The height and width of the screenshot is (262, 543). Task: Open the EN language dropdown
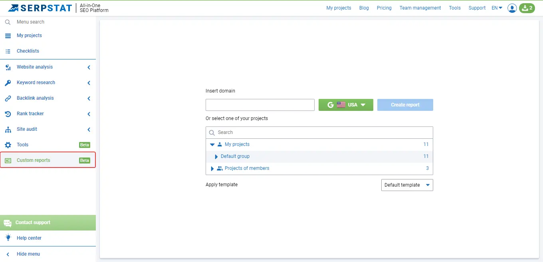point(496,8)
